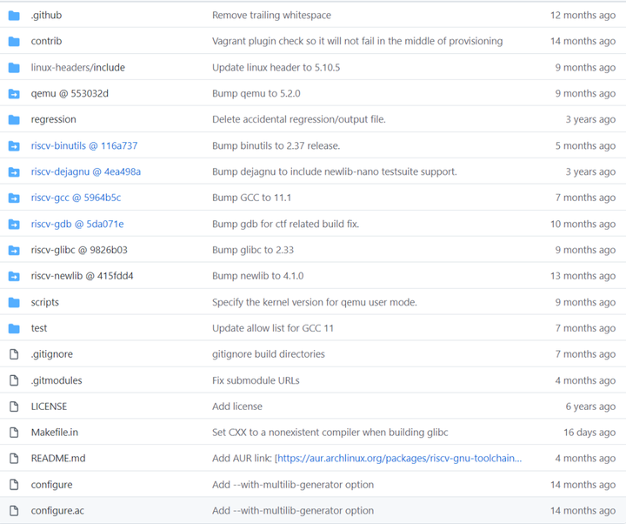Click the folder icon next to scripts
The height and width of the screenshot is (524, 626).
pos(14,303)
